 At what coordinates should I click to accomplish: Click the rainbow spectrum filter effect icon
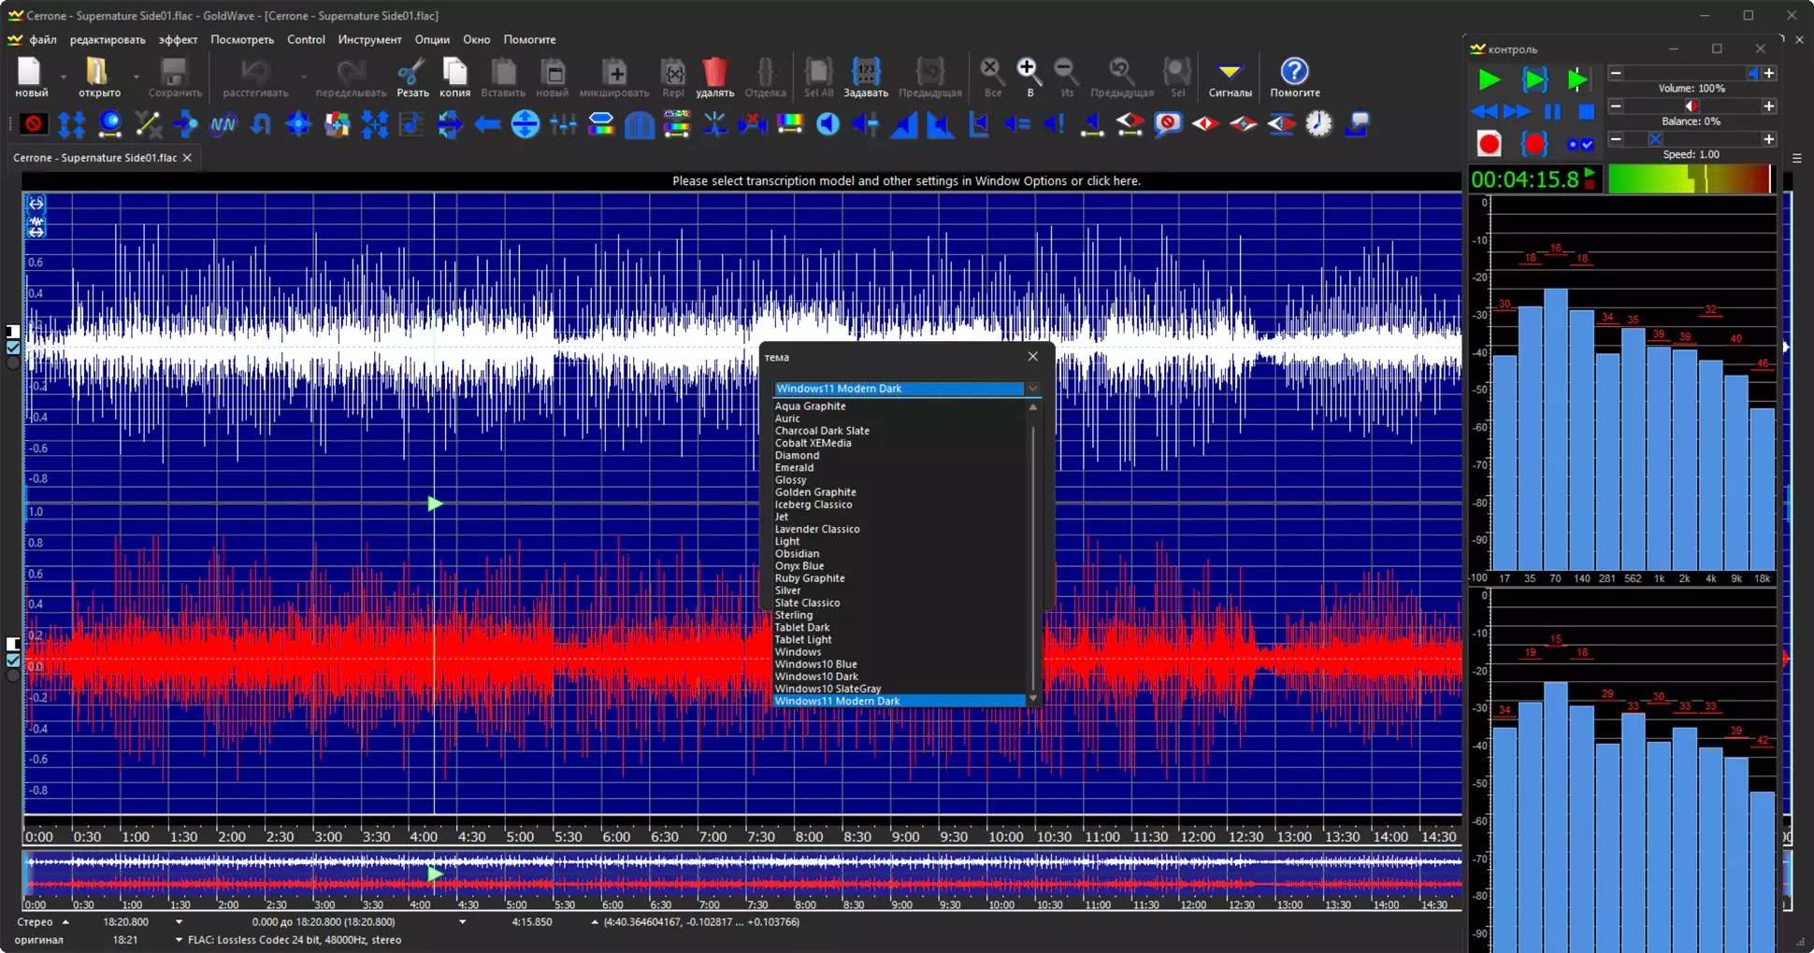coord(790,124)
